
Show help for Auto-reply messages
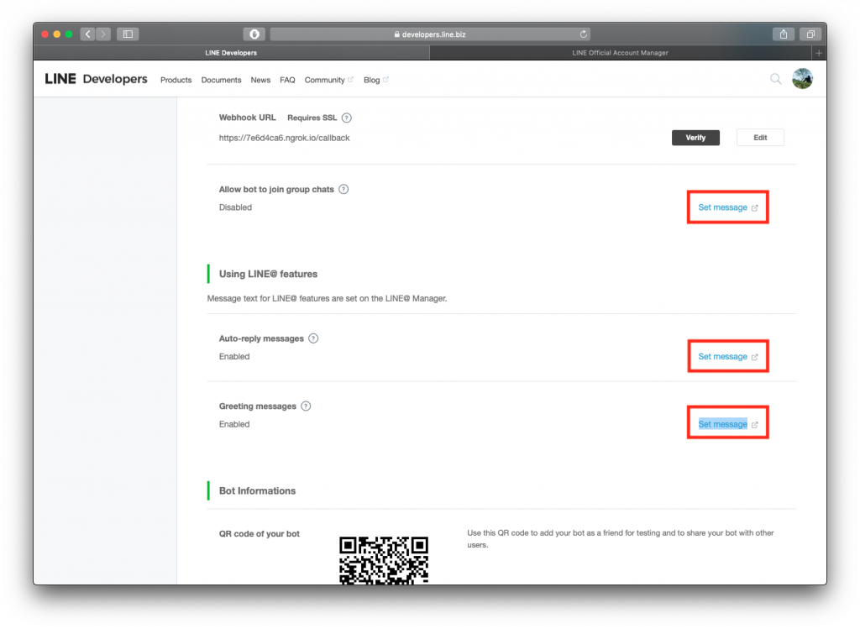tap(313, 338)
